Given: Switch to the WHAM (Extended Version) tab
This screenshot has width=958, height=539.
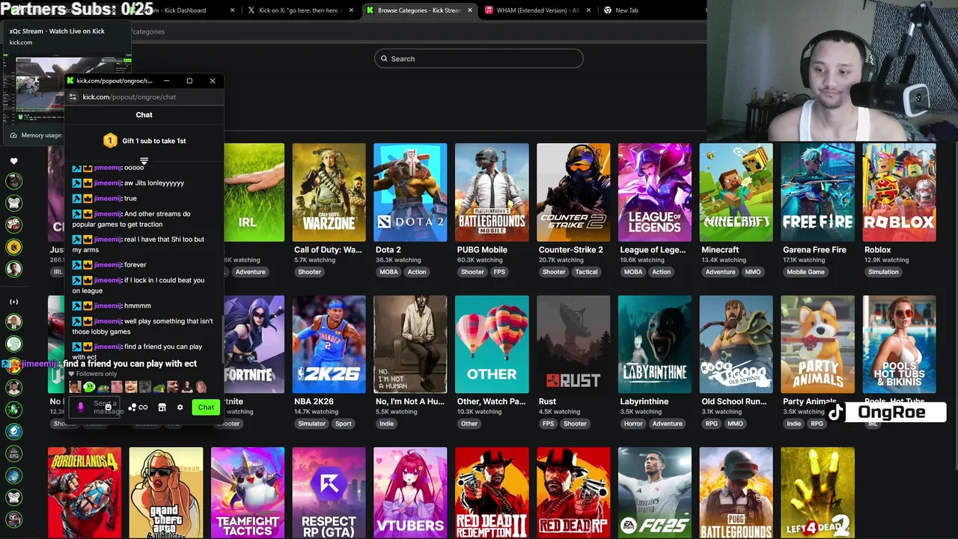Looking at the screenshot, I should (538, 10).
